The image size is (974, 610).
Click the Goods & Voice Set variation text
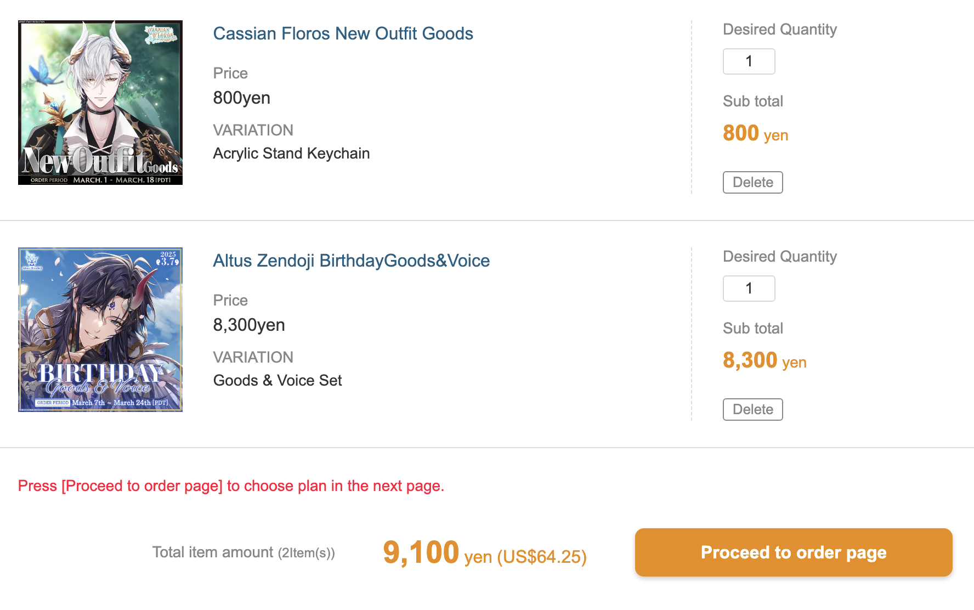click(x=278, y=381)
